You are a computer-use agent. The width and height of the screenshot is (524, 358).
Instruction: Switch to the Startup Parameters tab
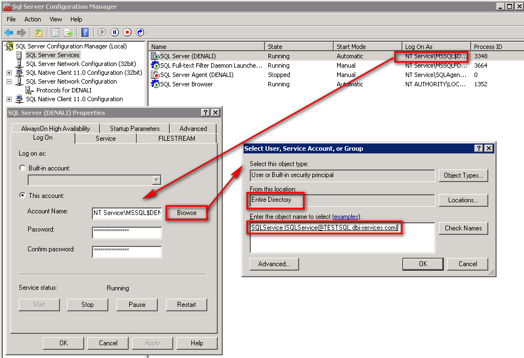pyautogui.click(x=135, y=129)
